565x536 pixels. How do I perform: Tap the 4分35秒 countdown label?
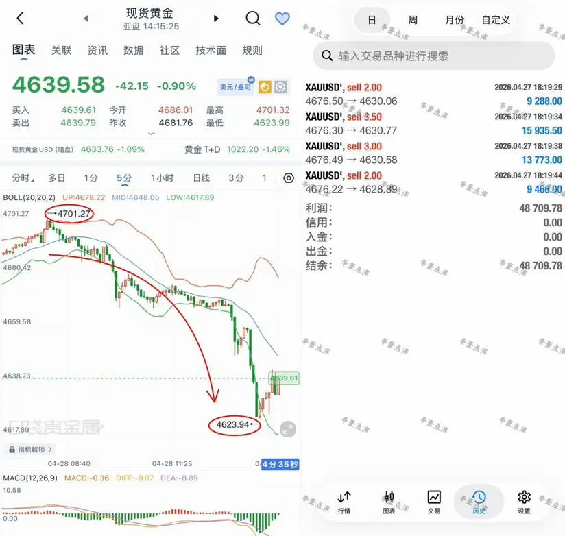pyautogui.click(x=280, y=464)
